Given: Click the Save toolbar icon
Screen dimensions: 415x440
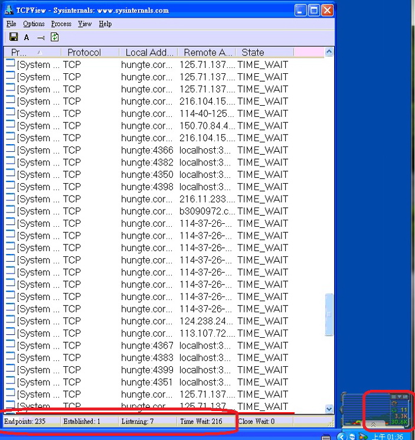Looking at the screenshot, I should coord(13,37).
